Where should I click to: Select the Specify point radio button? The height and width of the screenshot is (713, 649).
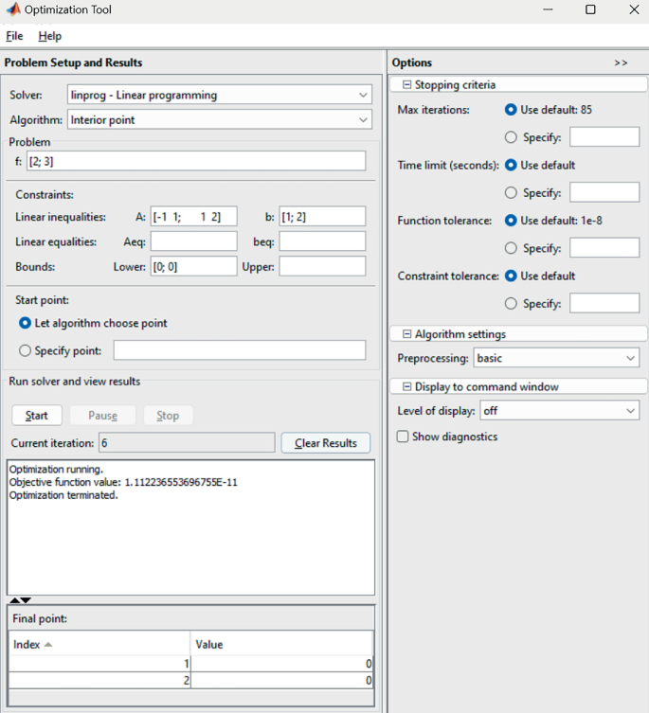click(x=25, y=350)
